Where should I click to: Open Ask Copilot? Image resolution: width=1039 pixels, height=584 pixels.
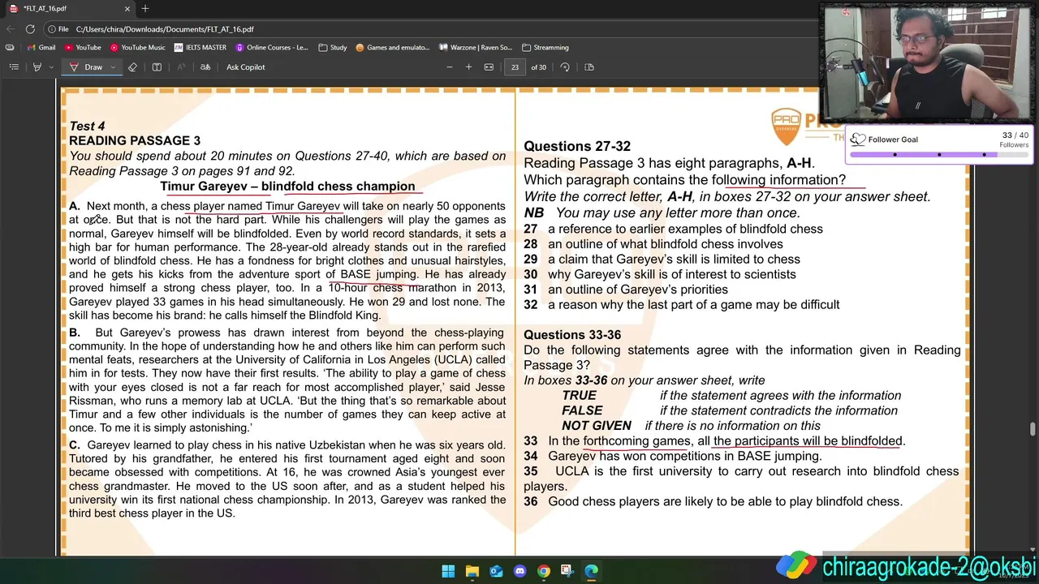pos(245,67)
